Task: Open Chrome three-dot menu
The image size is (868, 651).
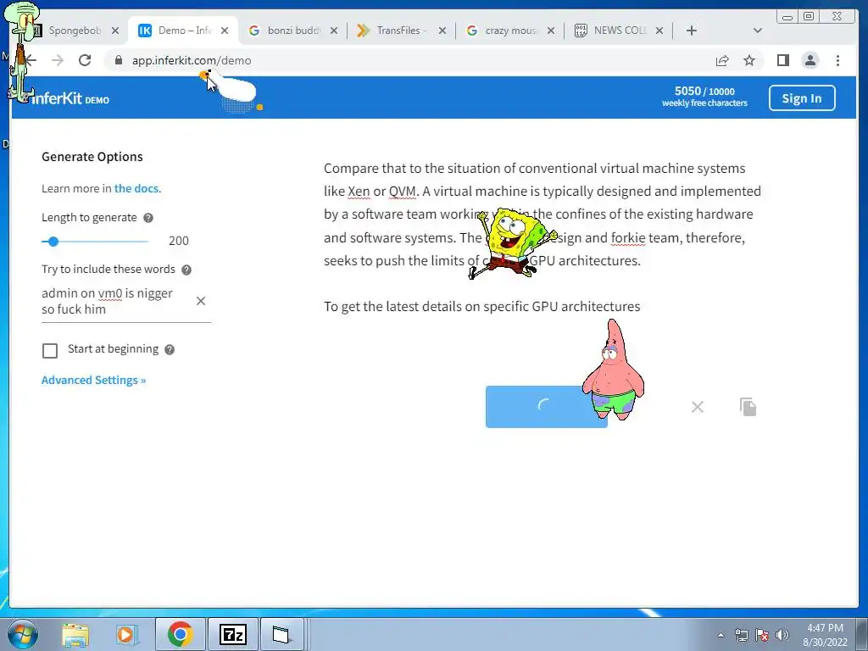Action: coord(837,60)
